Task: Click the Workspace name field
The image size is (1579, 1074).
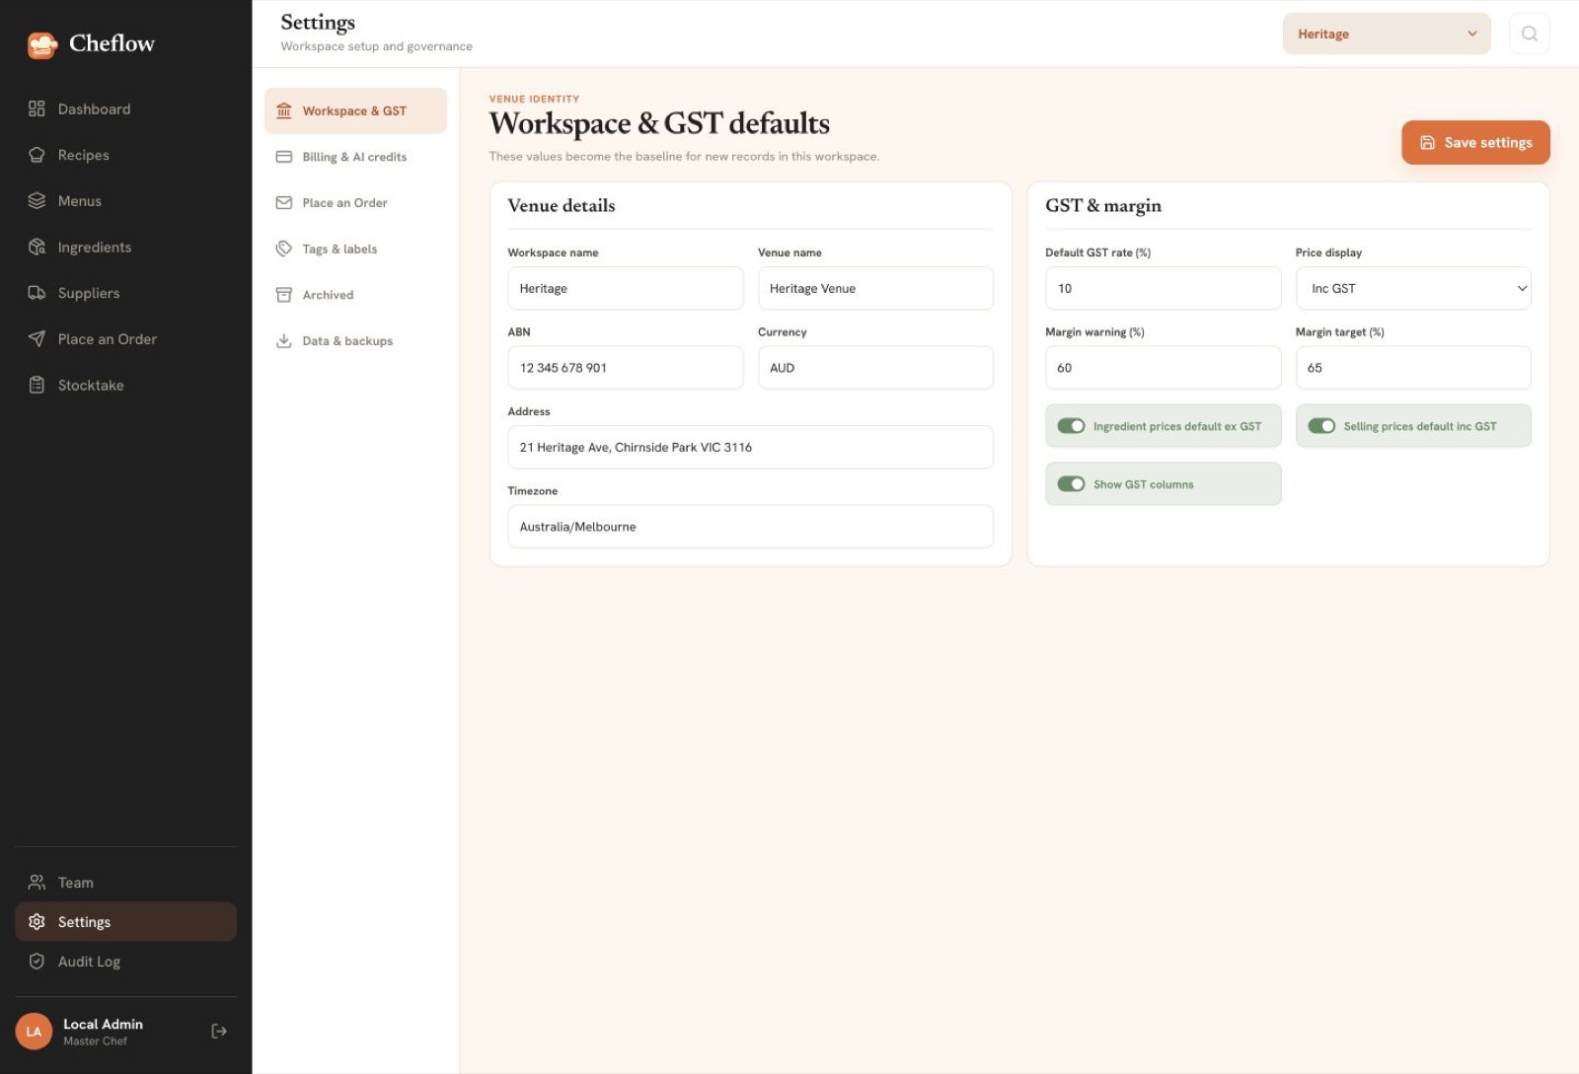Action: pos(625,288)
